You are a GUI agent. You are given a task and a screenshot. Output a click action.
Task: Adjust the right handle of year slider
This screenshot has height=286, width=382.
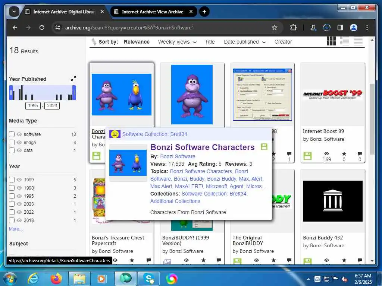[74, 93]
